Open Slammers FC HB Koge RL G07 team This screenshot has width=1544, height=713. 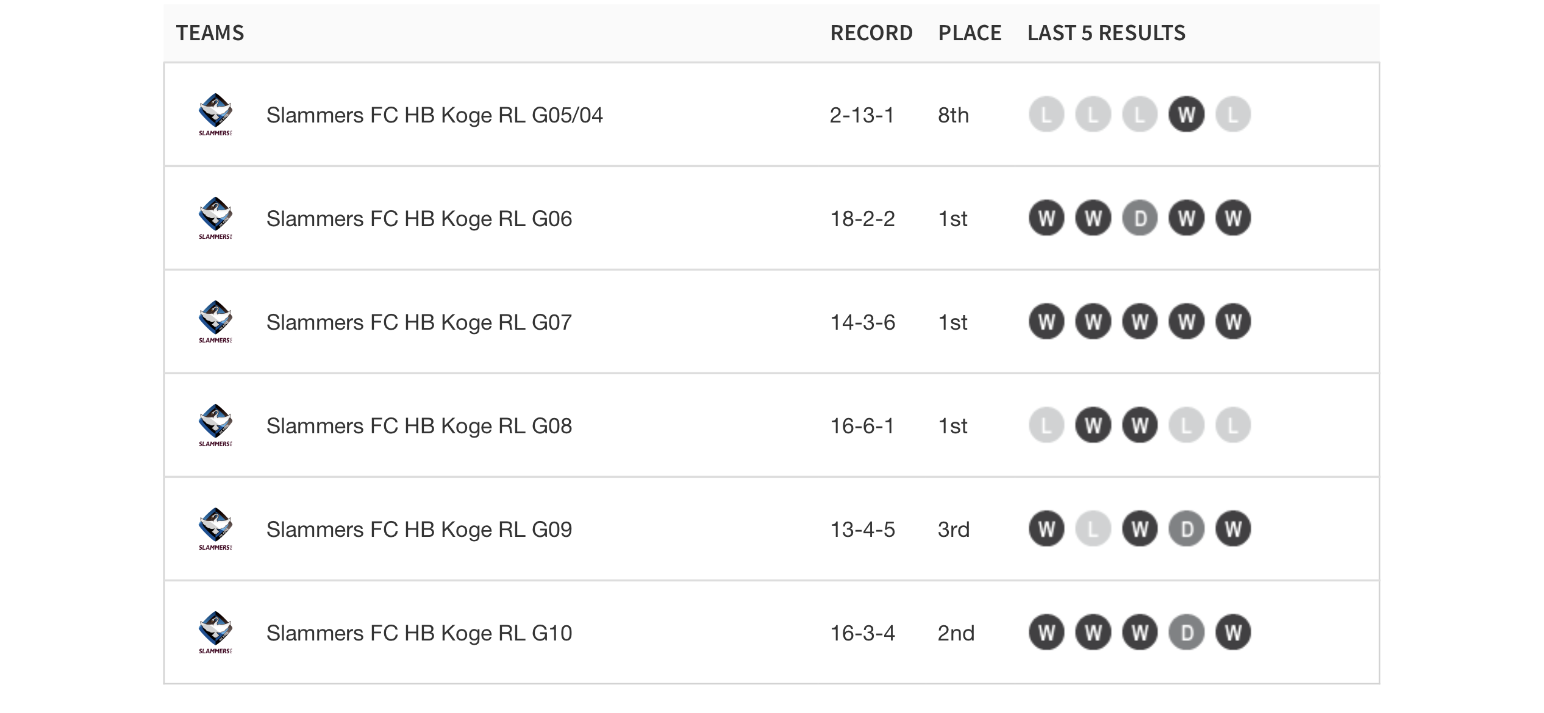(x=419, y=322)
